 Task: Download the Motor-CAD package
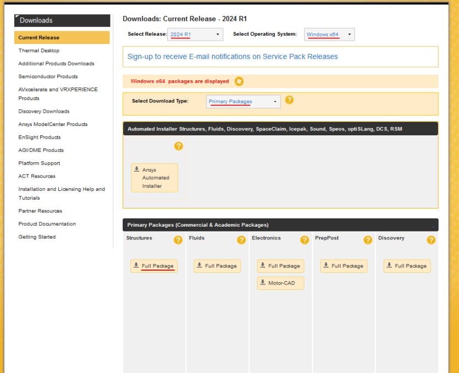pos(281,283)
